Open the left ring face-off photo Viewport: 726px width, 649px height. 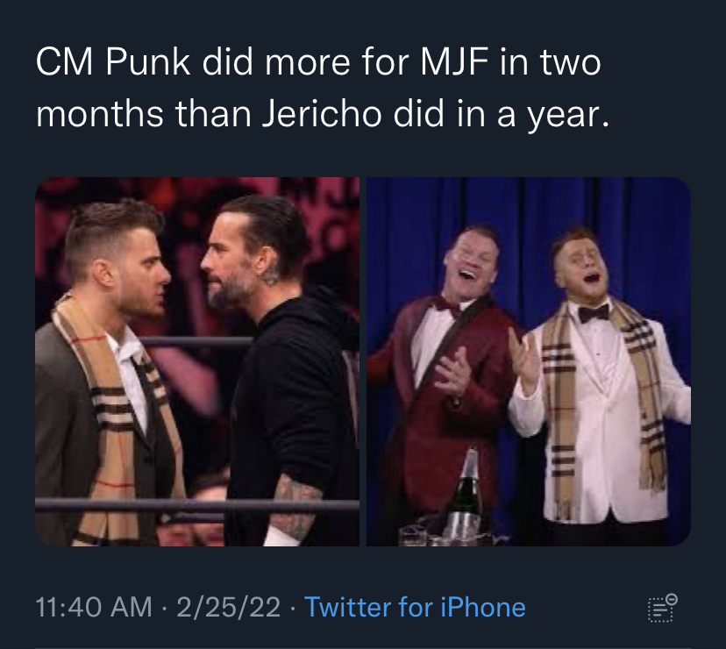[197, 361]
